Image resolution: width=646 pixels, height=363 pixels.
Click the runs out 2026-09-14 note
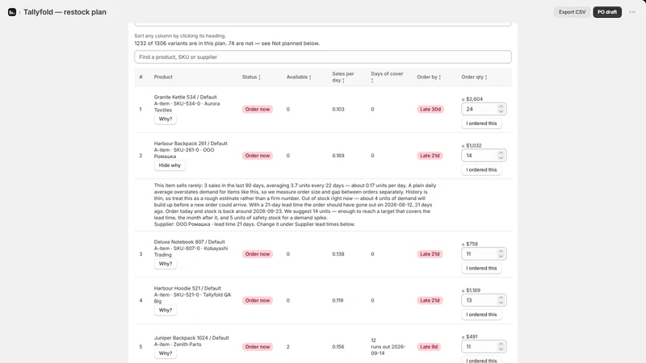(388, 350)
